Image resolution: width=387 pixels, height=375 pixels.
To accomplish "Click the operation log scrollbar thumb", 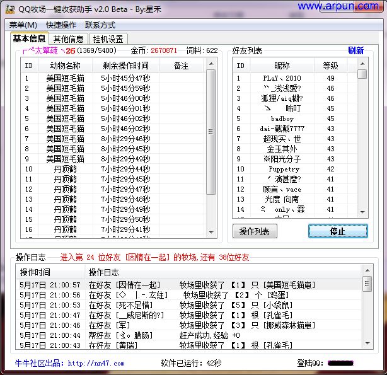I will pos(367,284).
